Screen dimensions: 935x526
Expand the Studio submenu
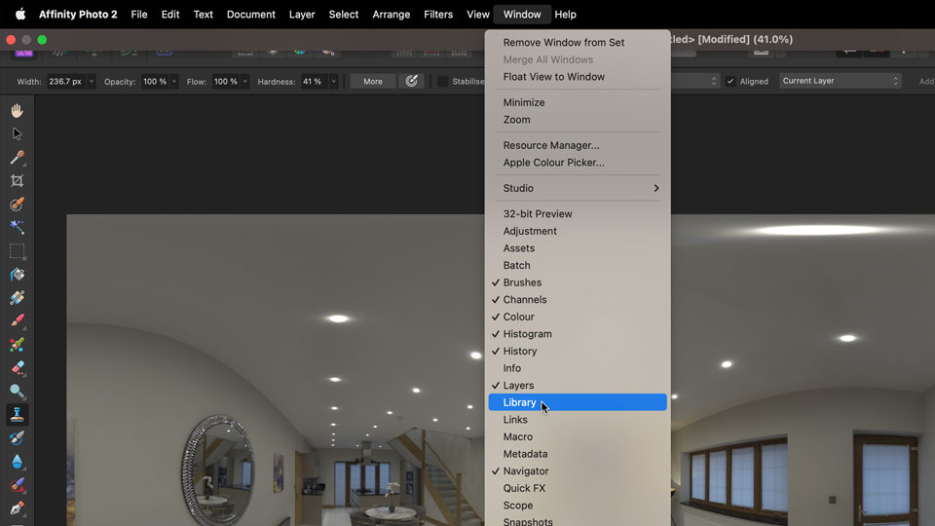578,188
